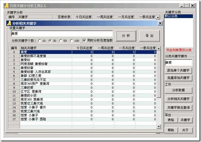Focus the 设置关键字 input field

62,34
